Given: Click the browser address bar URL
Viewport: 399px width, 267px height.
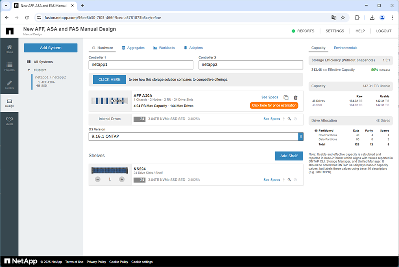Looking at the screenshot, I should [102, 17].
